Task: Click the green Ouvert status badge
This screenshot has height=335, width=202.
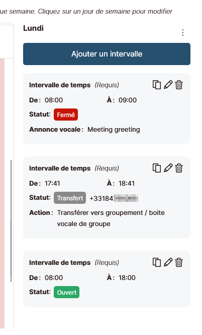Action: [66, 292]
